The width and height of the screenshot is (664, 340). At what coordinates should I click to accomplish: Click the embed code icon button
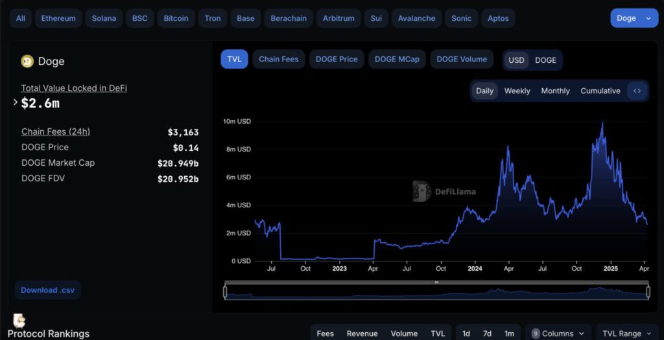pyautogui.click(x=637, y=91)
